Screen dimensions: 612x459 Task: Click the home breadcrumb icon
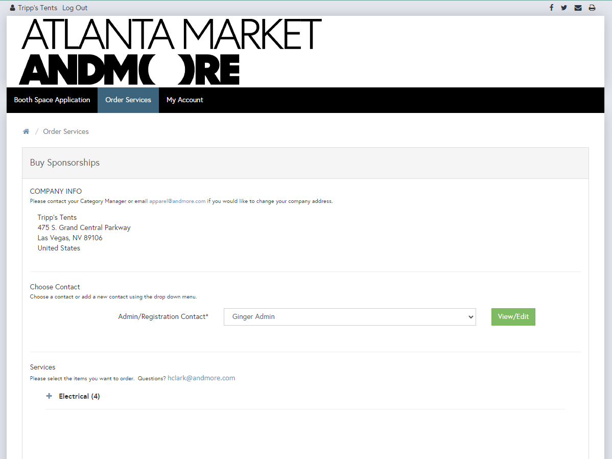point(26,132)
